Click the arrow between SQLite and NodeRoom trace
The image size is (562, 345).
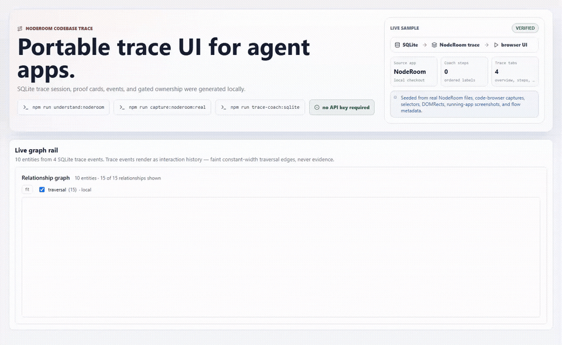pos(425,45)
